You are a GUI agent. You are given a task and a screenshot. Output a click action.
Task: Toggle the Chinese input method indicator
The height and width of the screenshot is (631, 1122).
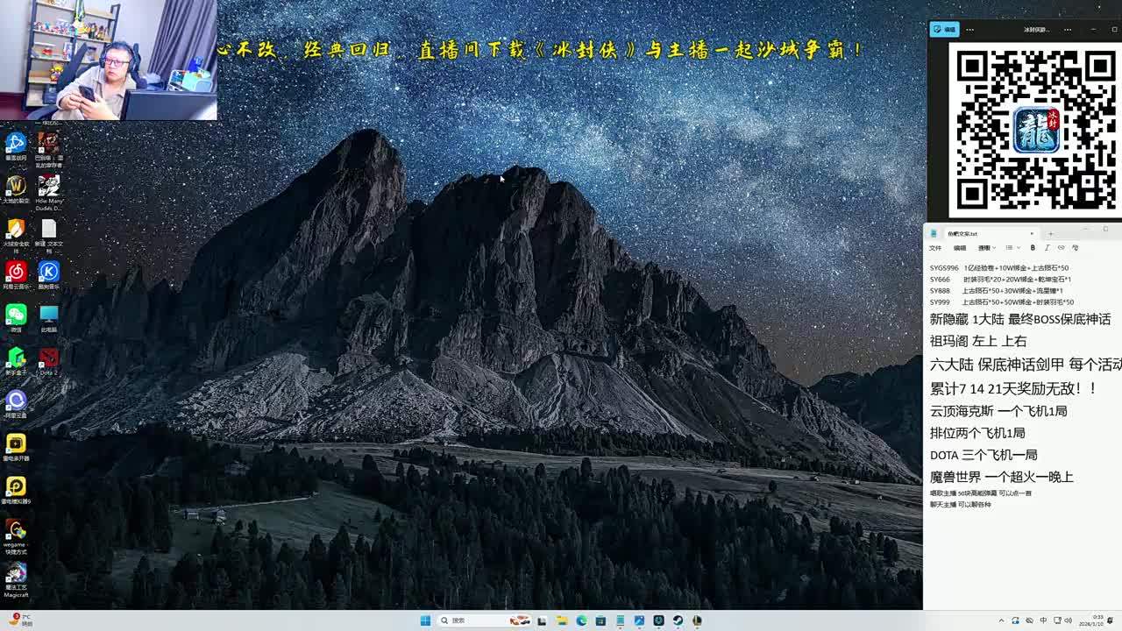1043,620
